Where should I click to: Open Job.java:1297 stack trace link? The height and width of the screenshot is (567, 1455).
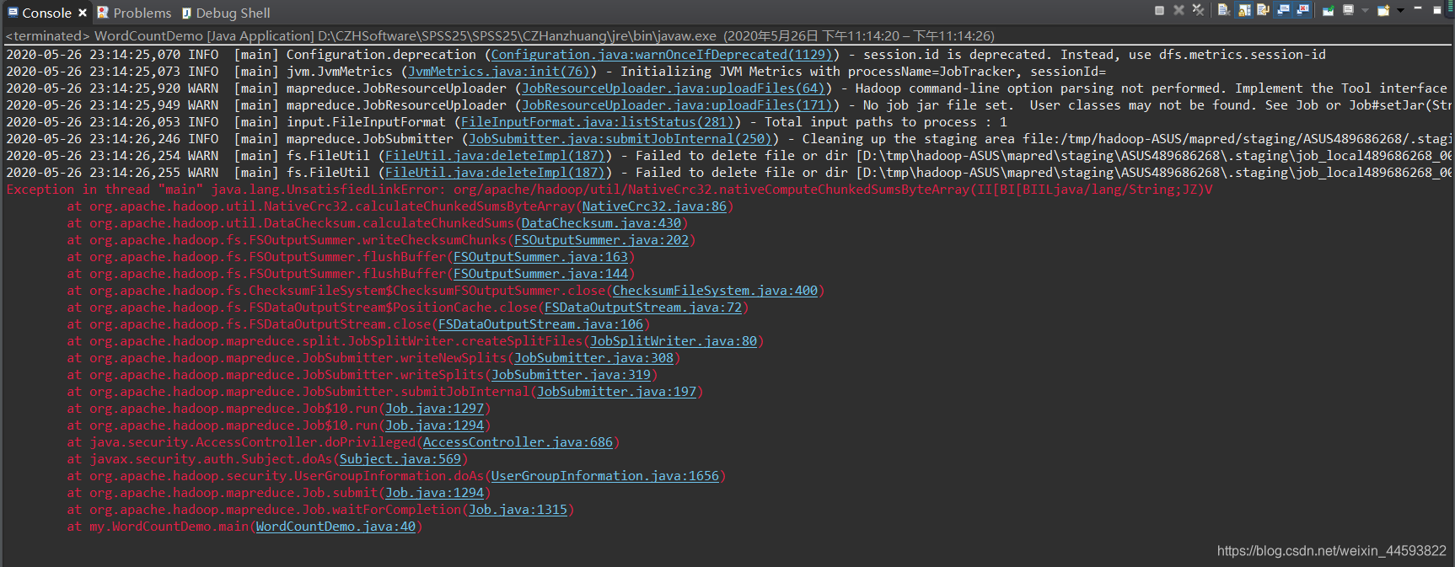[x=434, y=409]
